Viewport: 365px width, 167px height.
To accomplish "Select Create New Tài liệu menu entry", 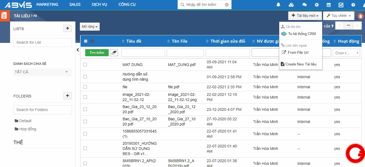I will [x=300, y=64].
